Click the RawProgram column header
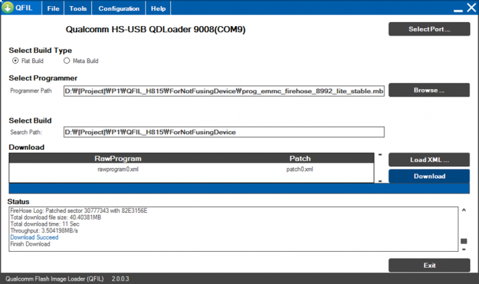479x284 pixels. coord(118,159)
